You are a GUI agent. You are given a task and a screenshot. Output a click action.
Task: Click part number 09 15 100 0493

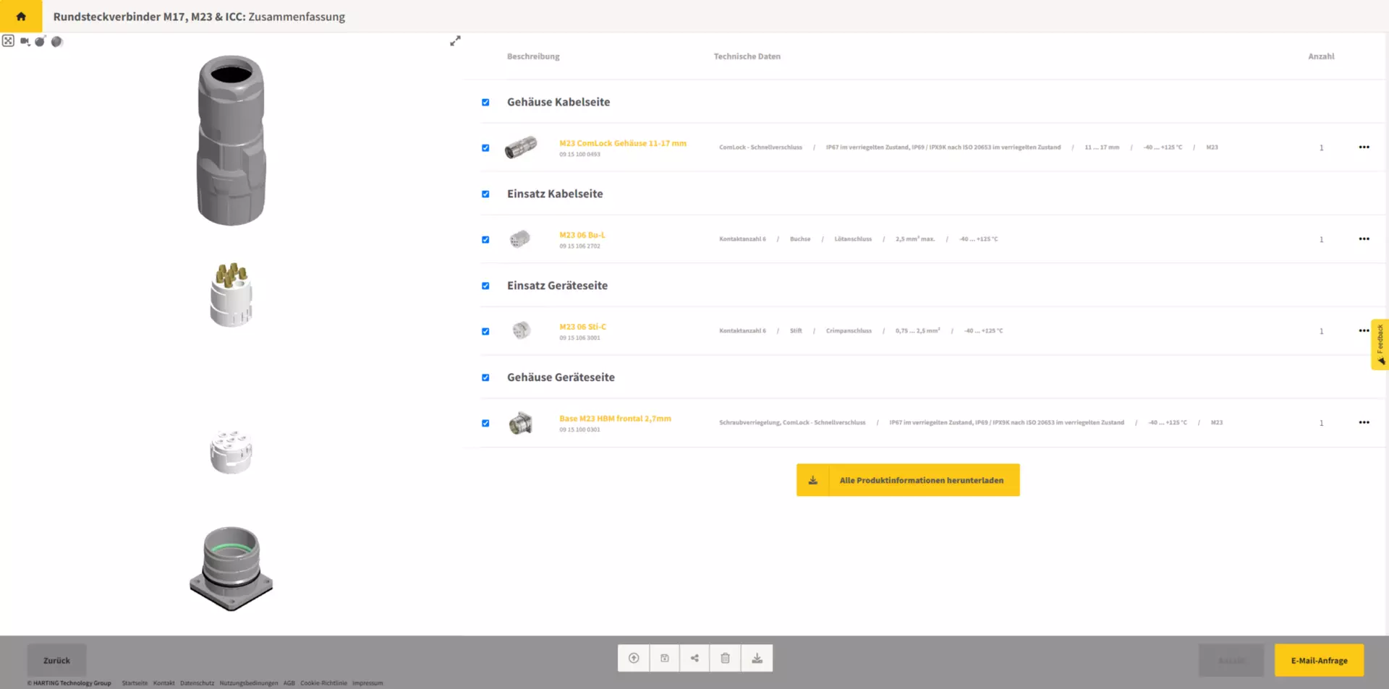point(579,154)
